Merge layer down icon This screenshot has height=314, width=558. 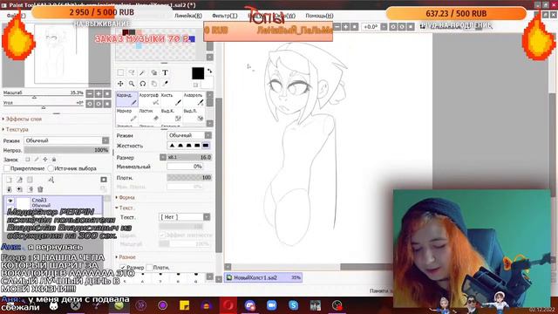coord(19,189)
